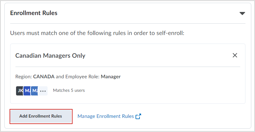Open the external link icon beside Manage Enrollment Rules
Image resolution: width=255 pixels, height=132 pixels.
pos(138,116)
